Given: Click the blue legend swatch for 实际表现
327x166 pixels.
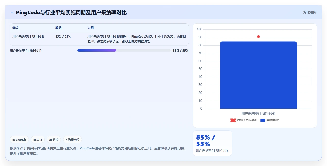Looking at the screenshot, I should point(263,120).
